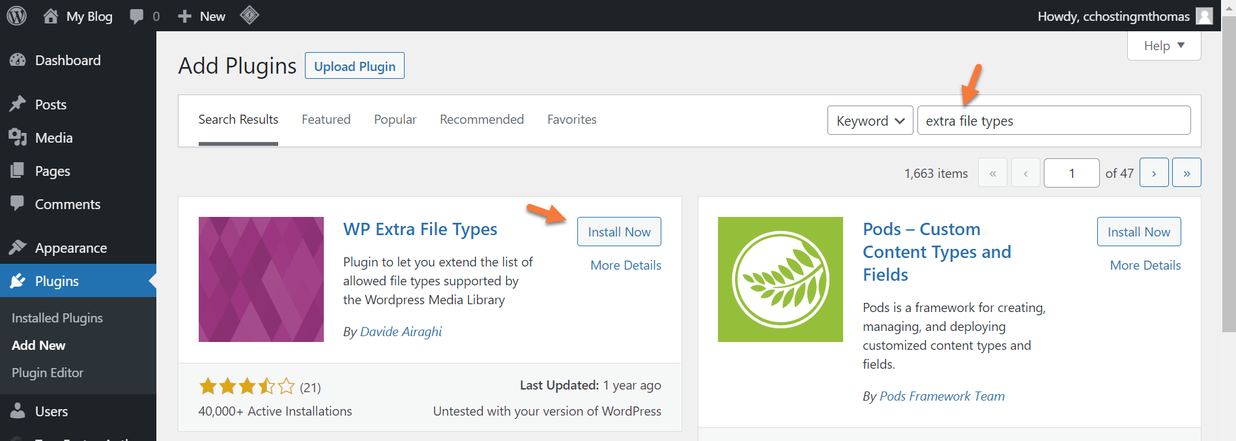Click the plugin search input field
Image resolution: width=1236 pixels, height=441 pixels.
click(1054, 121)
